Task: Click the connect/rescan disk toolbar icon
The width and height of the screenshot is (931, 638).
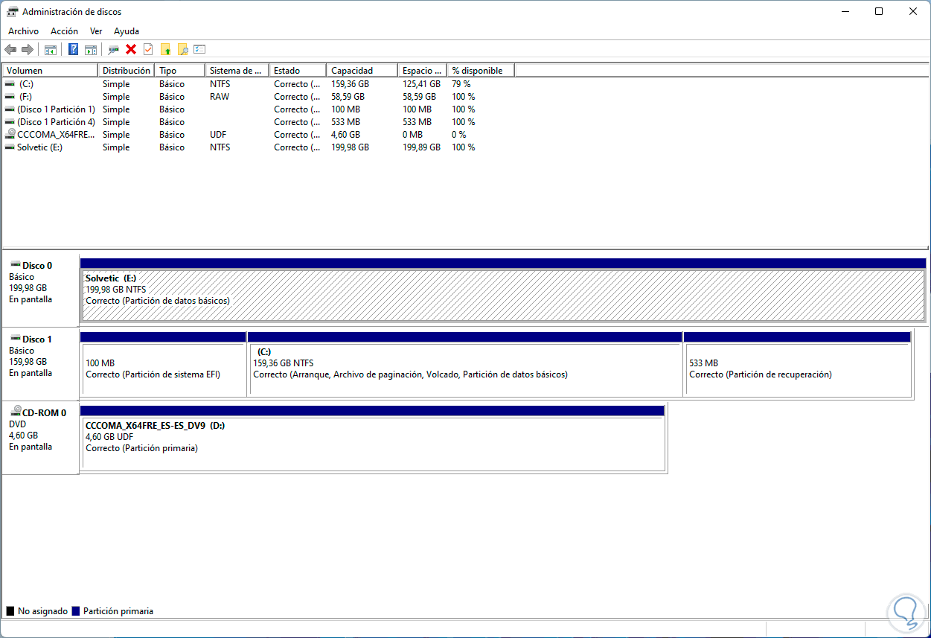Action: tap(113, 50)
